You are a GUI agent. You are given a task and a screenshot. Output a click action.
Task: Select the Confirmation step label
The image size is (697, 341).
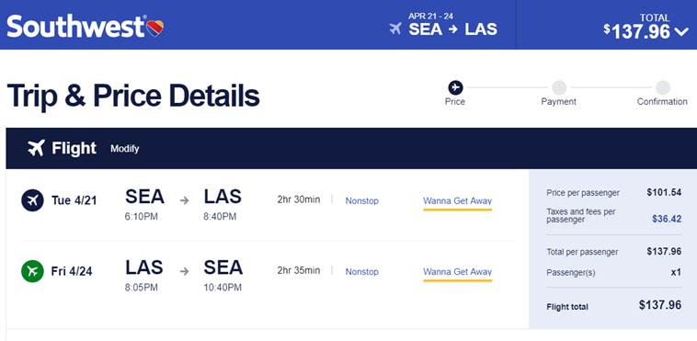coord(662,101)
